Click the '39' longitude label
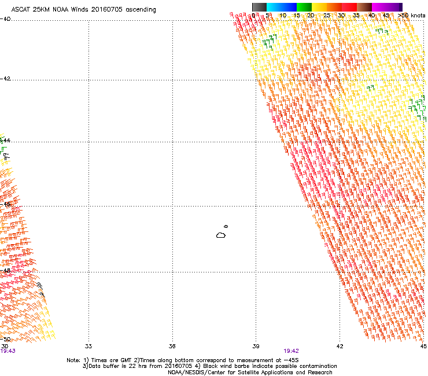Image resolution: width=428 pixels, height=376 pixels. [256, 346]
